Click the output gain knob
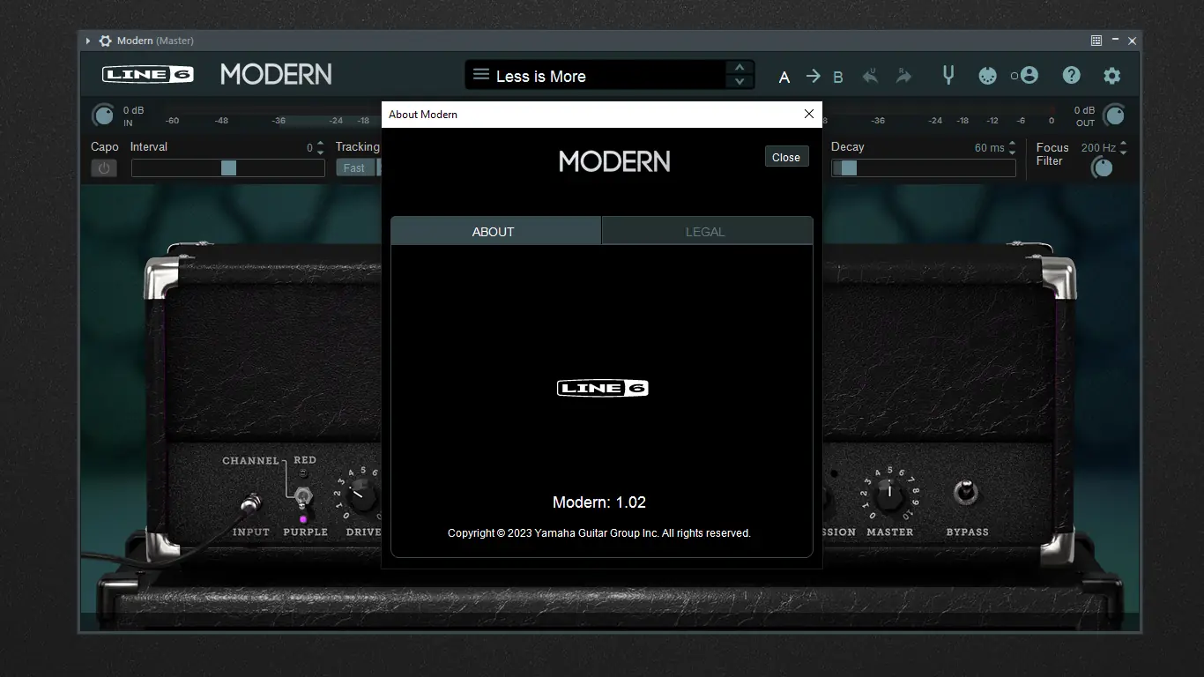1204x677 pixels. [1114, 115]
